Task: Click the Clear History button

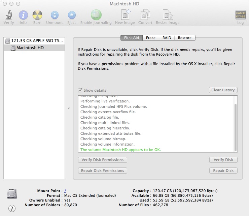Action: pyautogui.click(x=223, y=90)
